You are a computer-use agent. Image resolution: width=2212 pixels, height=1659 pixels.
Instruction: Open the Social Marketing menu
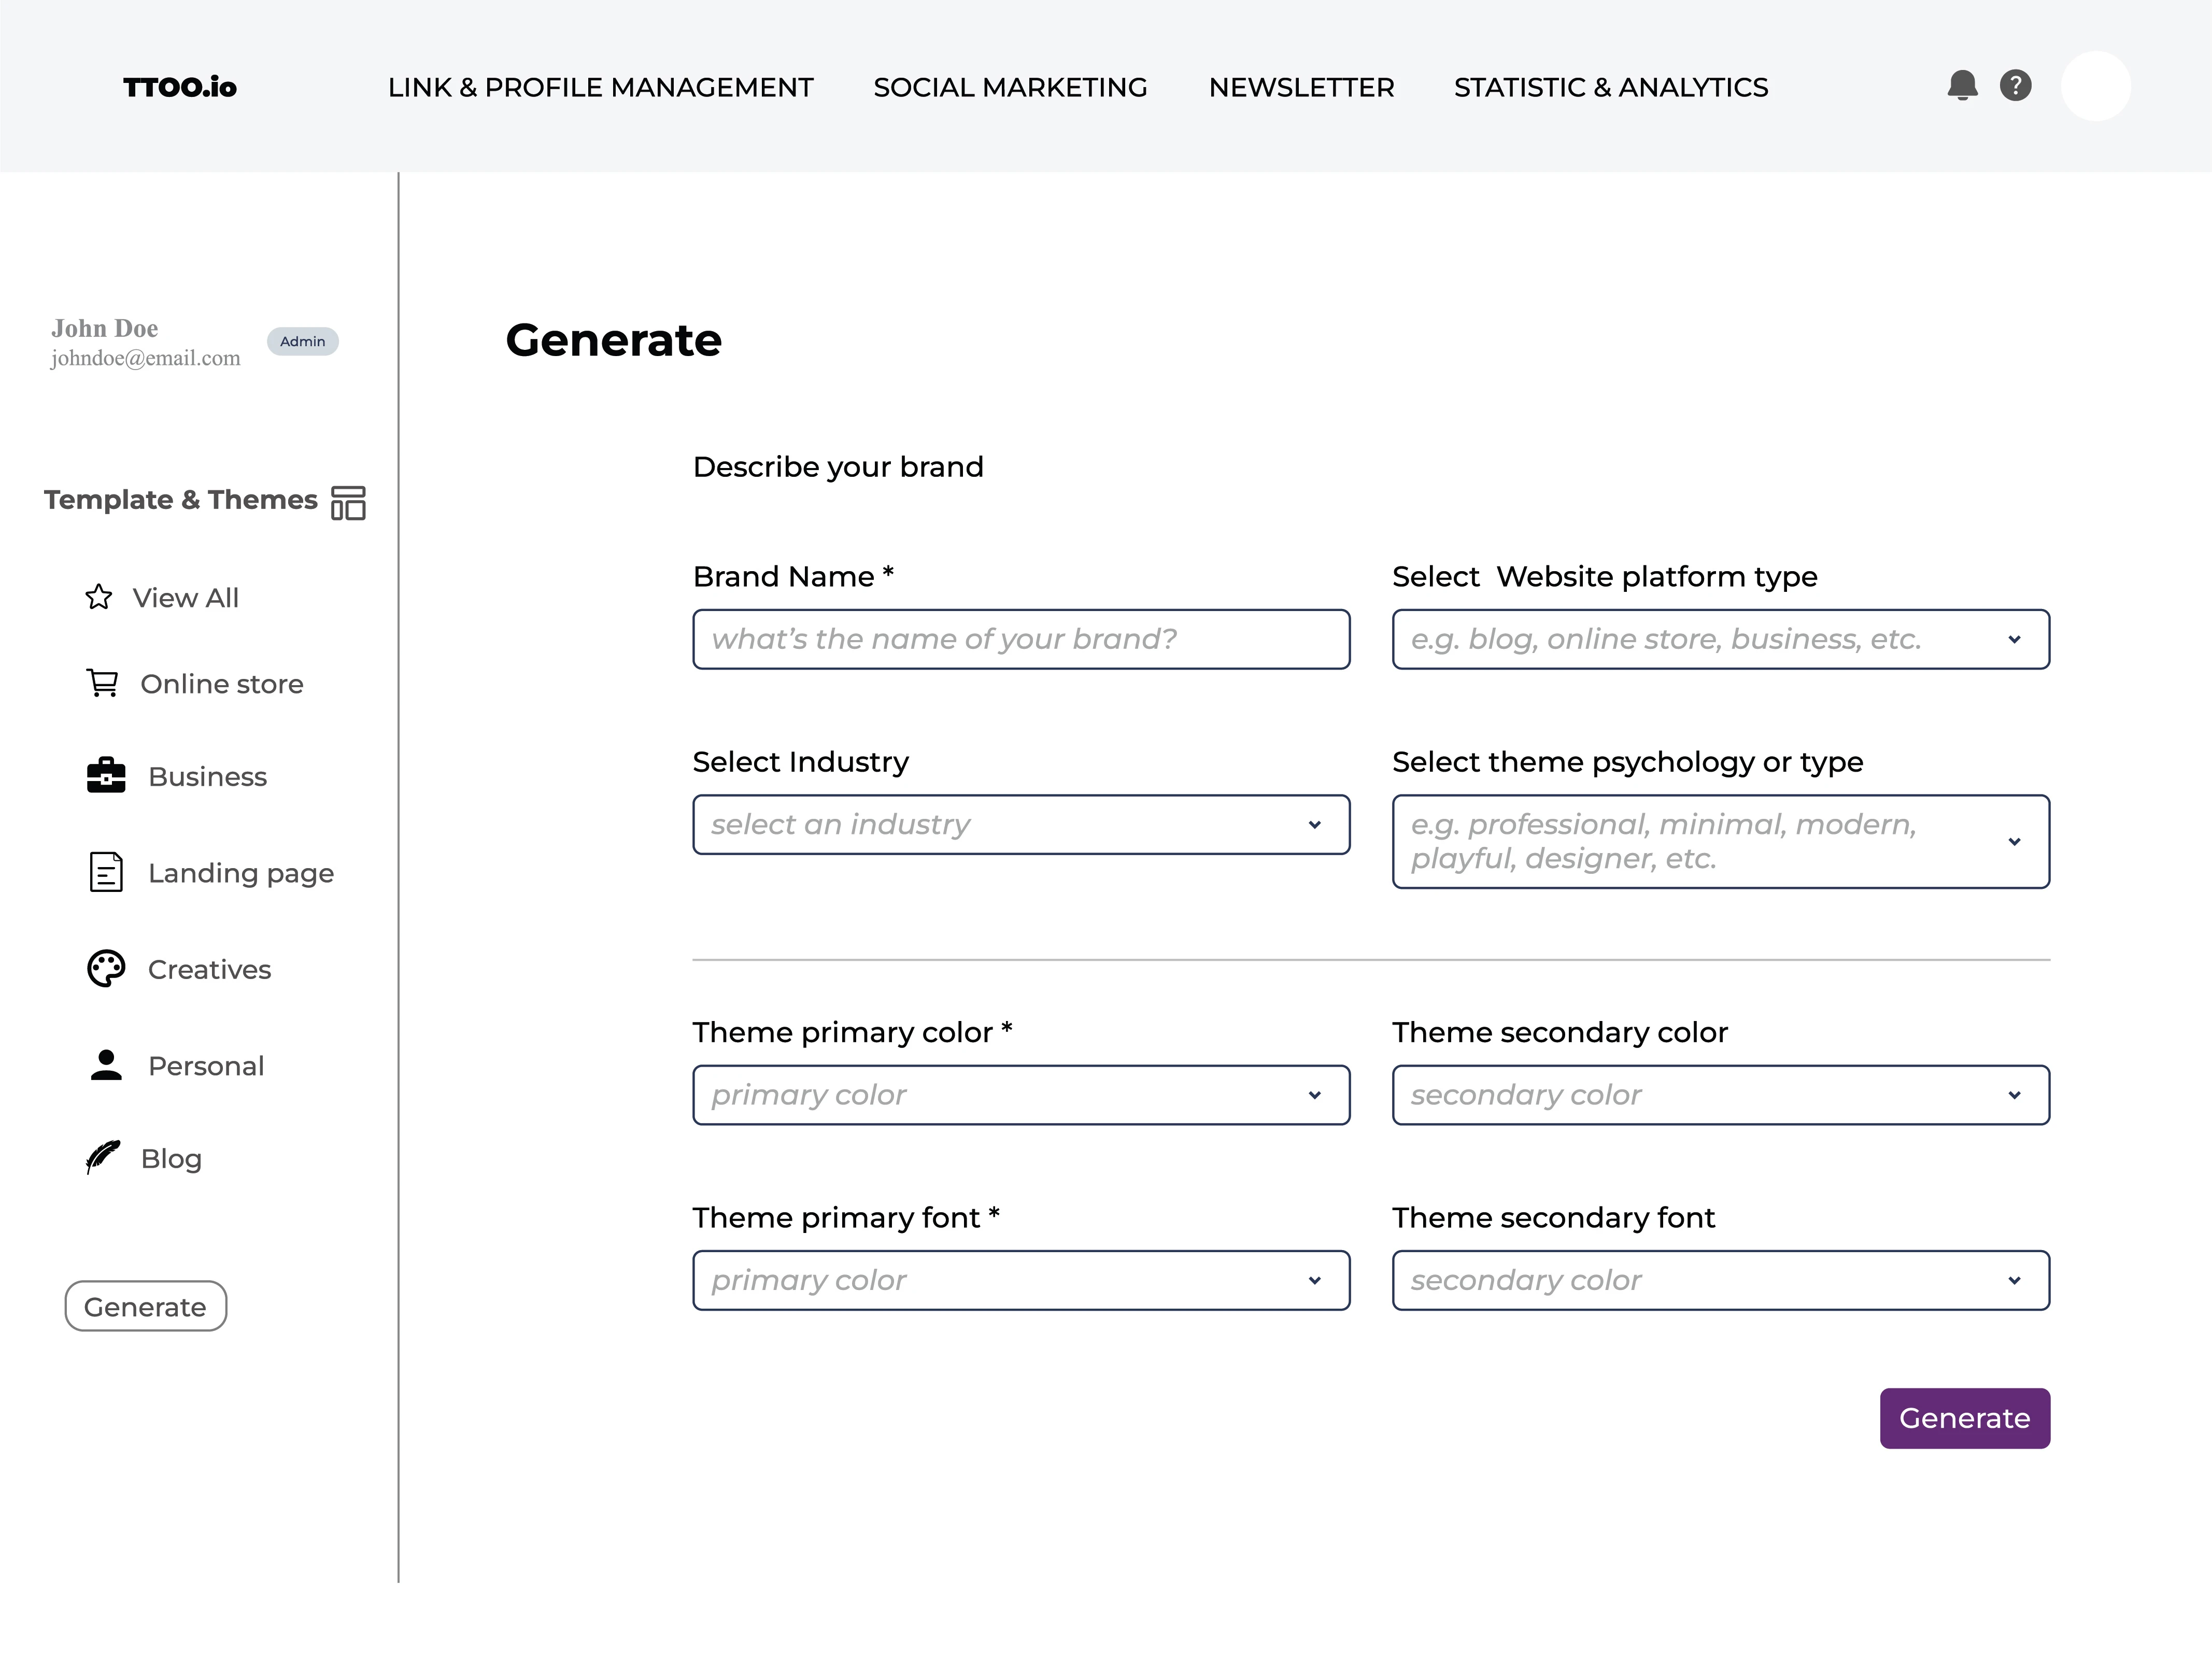1010,88
